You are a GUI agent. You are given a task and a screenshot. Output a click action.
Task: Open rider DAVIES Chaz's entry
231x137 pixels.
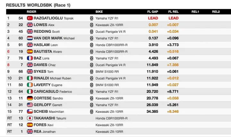[x=45, y=65]
